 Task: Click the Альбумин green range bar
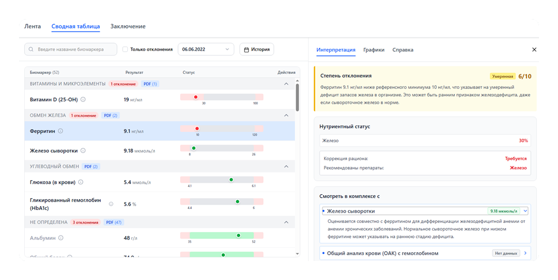tap(222, 236)
